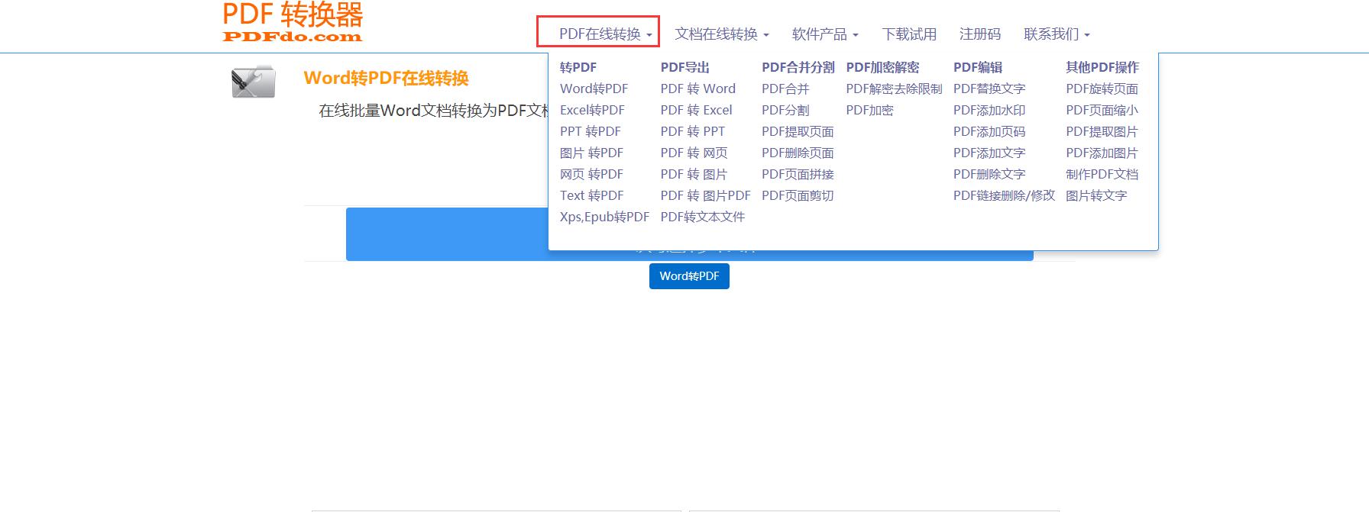Select PDF添加文字 option
1369x512 pixels.
pos(989,153)
